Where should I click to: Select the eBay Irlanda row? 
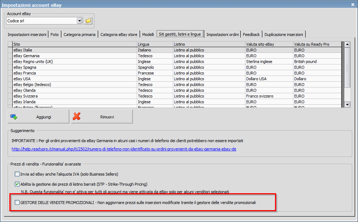point(175,102)
